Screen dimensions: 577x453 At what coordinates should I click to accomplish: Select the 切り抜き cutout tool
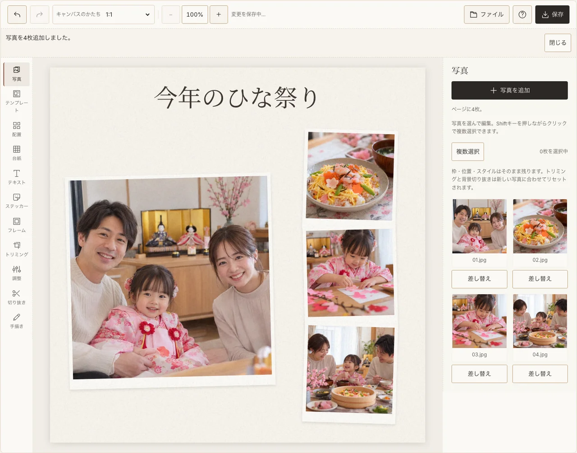[x=17, y=297]
